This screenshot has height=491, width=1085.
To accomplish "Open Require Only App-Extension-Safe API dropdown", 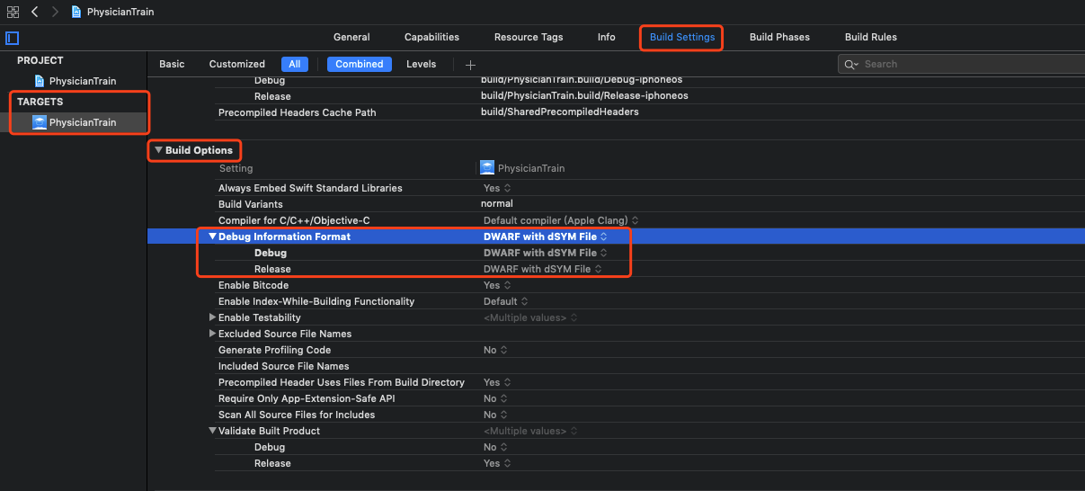I will pyautogui.click(x=496, y=398).
